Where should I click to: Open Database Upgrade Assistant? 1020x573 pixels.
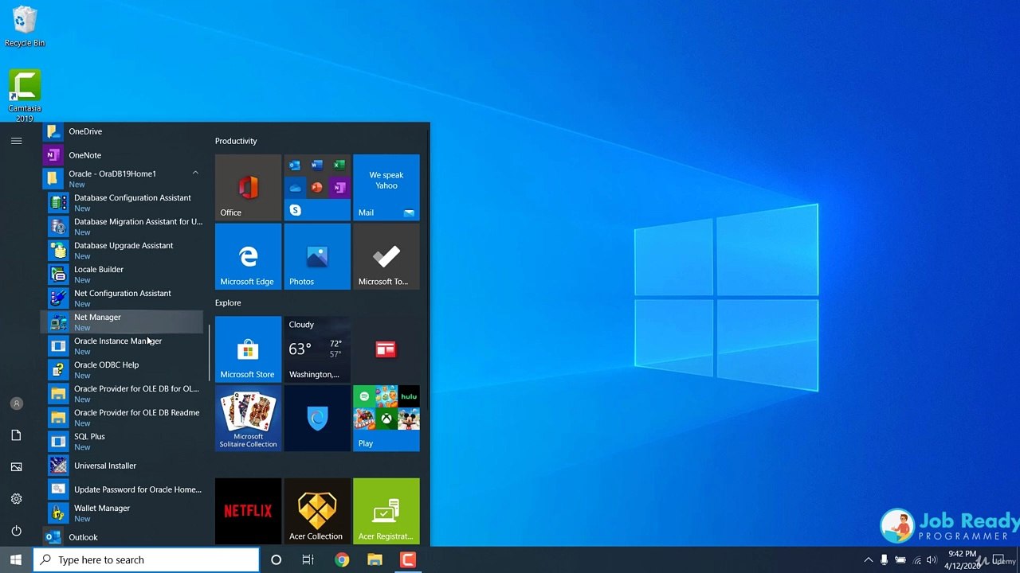pyautogui.click(x=123, y=251)
